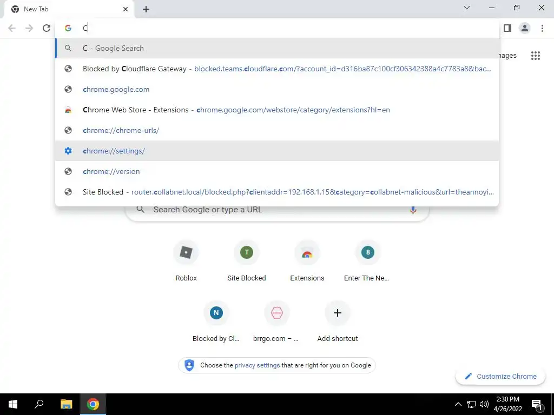Select the C - Google Search suggestion
This screenshot has height=415, width=554.
point(277,48)
